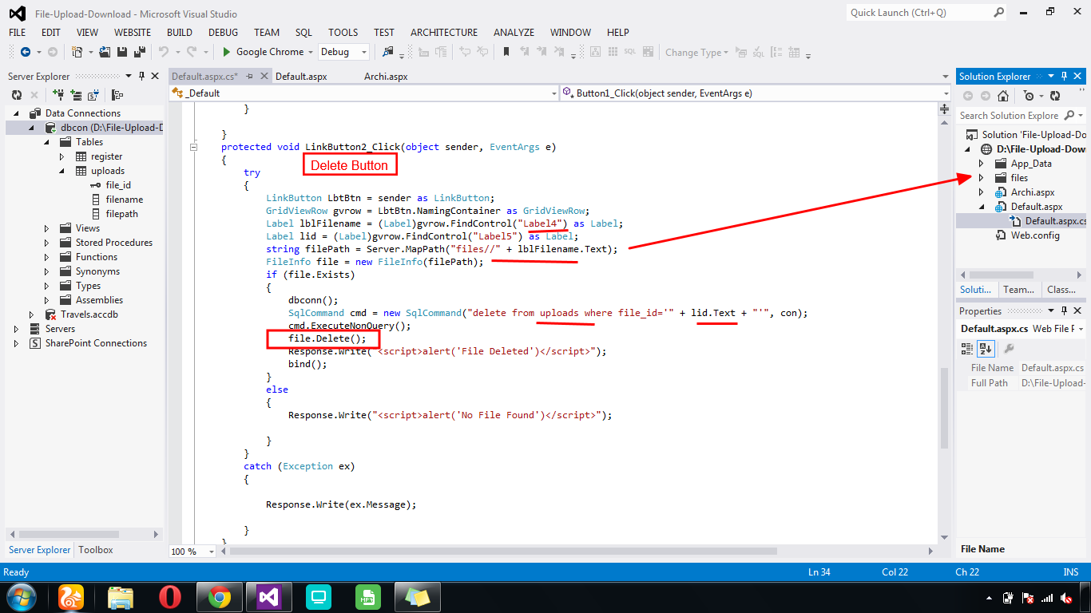The height and width of the screenshot is (613, 1091).
Task: Save the current file with the Save icon
Action: pyautogui.click(x=122, y=52)
